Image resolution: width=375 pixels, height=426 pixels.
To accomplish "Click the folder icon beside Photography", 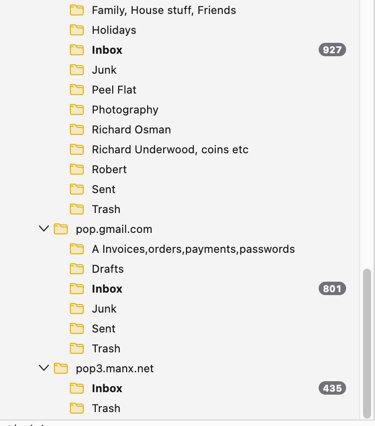I will point(76,109).
